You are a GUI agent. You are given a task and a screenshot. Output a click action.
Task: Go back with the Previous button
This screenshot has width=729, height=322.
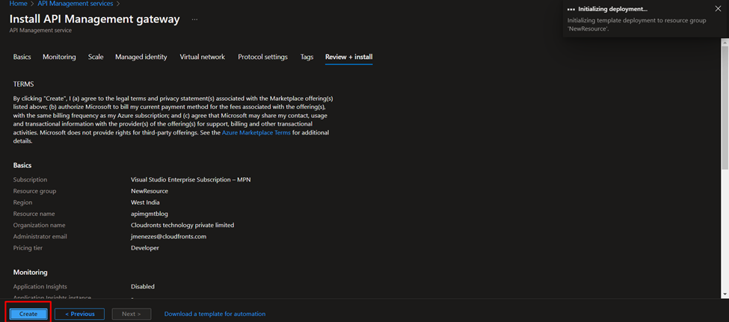79,314
